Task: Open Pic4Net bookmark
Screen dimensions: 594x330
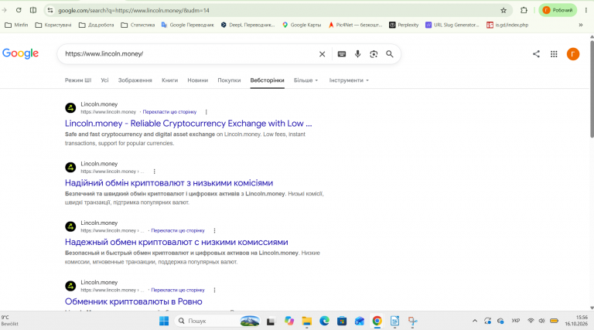Action: (x=355, y=25)
